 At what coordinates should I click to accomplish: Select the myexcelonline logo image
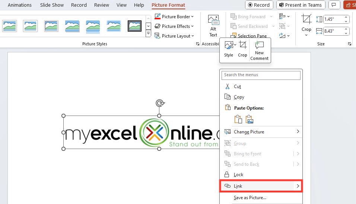[x=141, y=133]
